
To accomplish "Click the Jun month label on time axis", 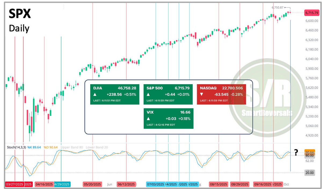I will (x=109, y=184).
